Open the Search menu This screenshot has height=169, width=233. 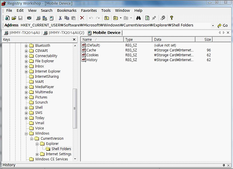pyautogui.click(x=47, y=10)
